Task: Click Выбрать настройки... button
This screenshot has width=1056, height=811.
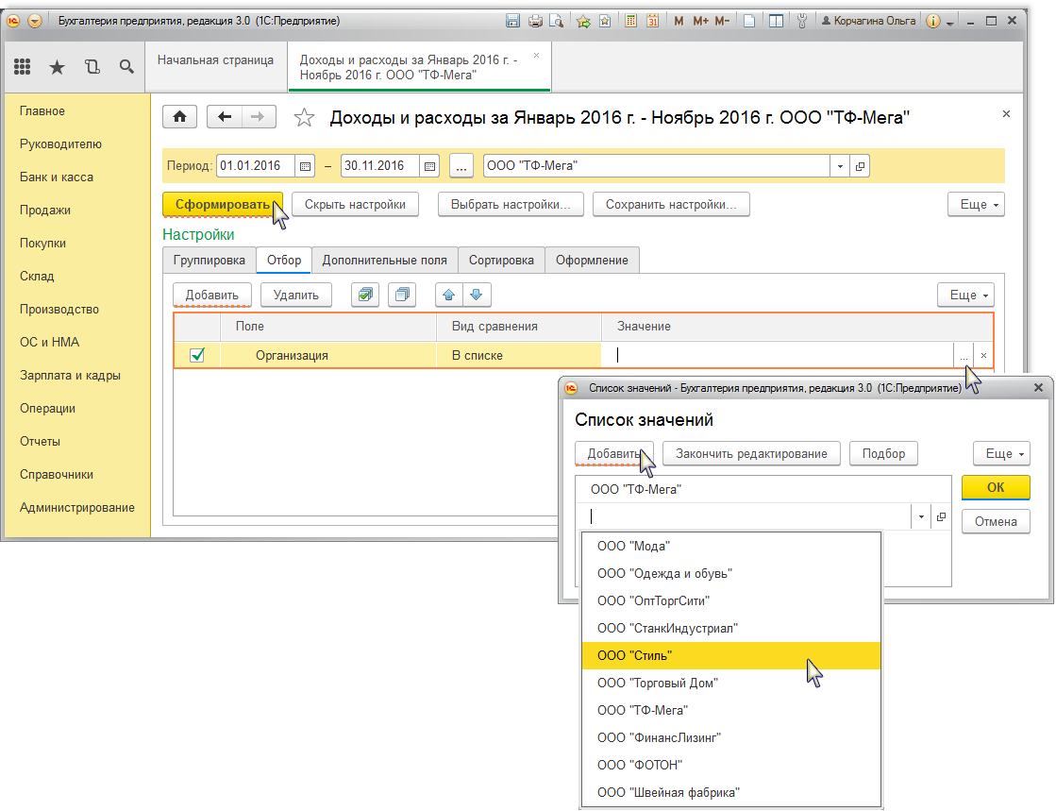Action: point(511,204)
